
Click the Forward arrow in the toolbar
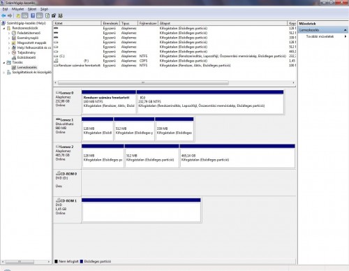(10, 15)
